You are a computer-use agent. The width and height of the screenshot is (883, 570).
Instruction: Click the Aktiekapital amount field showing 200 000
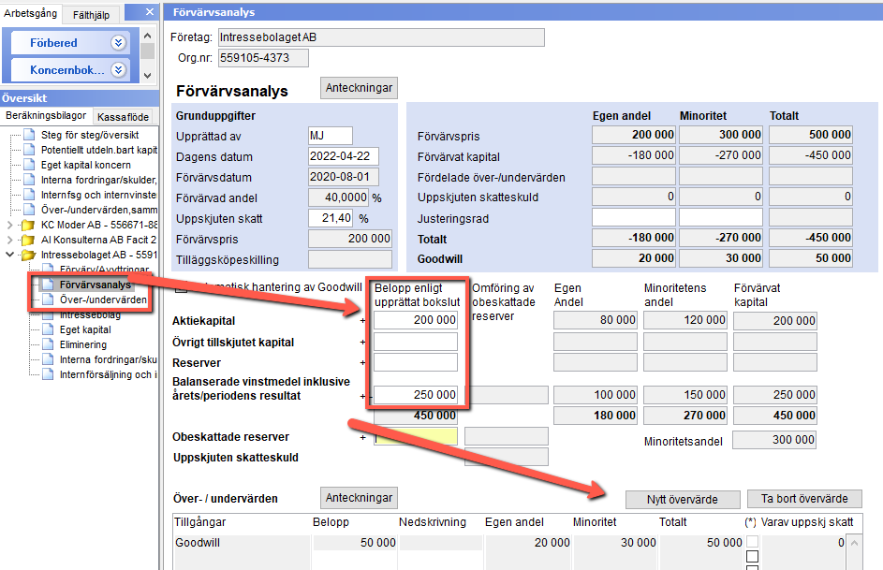[416, 320]
